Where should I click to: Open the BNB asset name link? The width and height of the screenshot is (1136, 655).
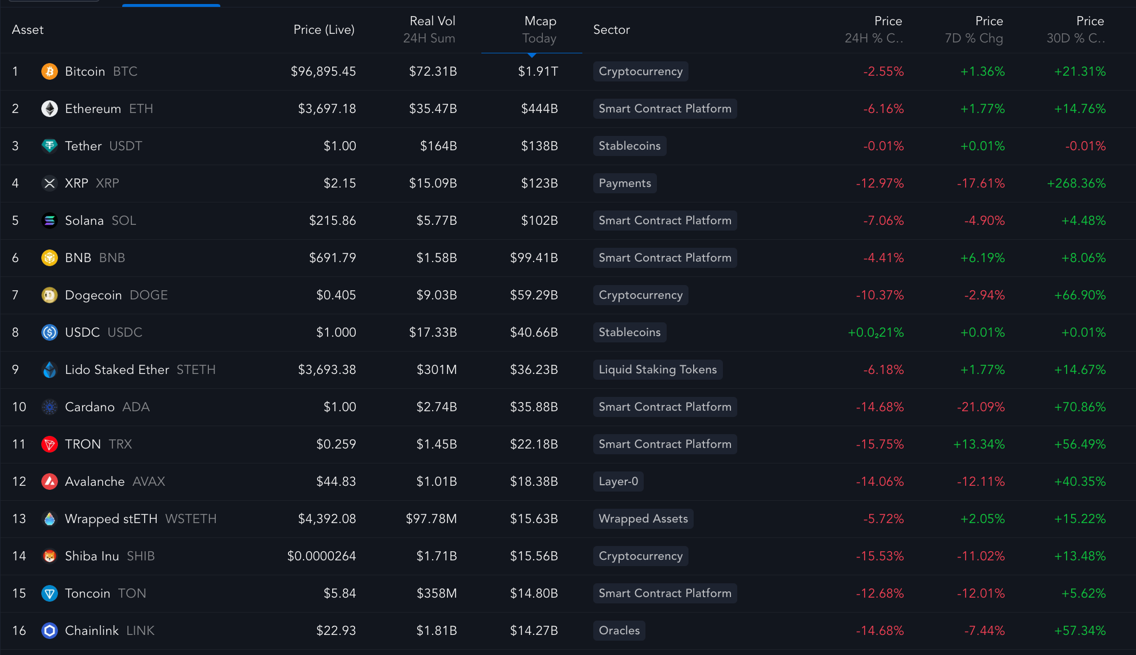[x=78, y=258]
